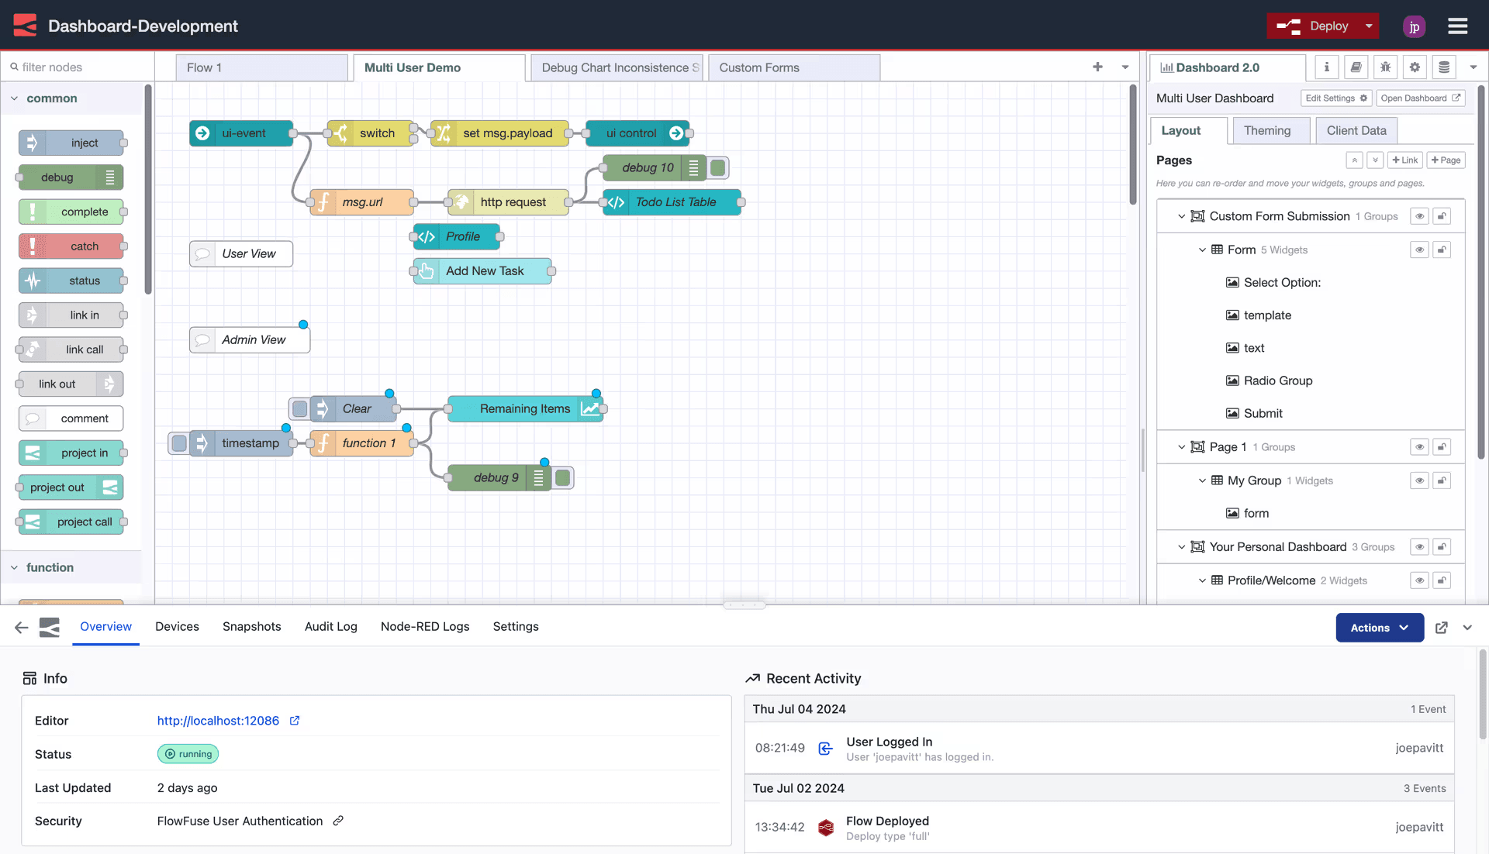Screen dimensions: 1489x854
Task: Hide the Form group using its eye toggle
Action: [1420, 249]
